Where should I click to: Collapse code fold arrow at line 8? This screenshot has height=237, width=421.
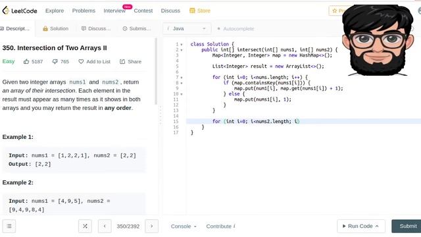tap(182, 83)
